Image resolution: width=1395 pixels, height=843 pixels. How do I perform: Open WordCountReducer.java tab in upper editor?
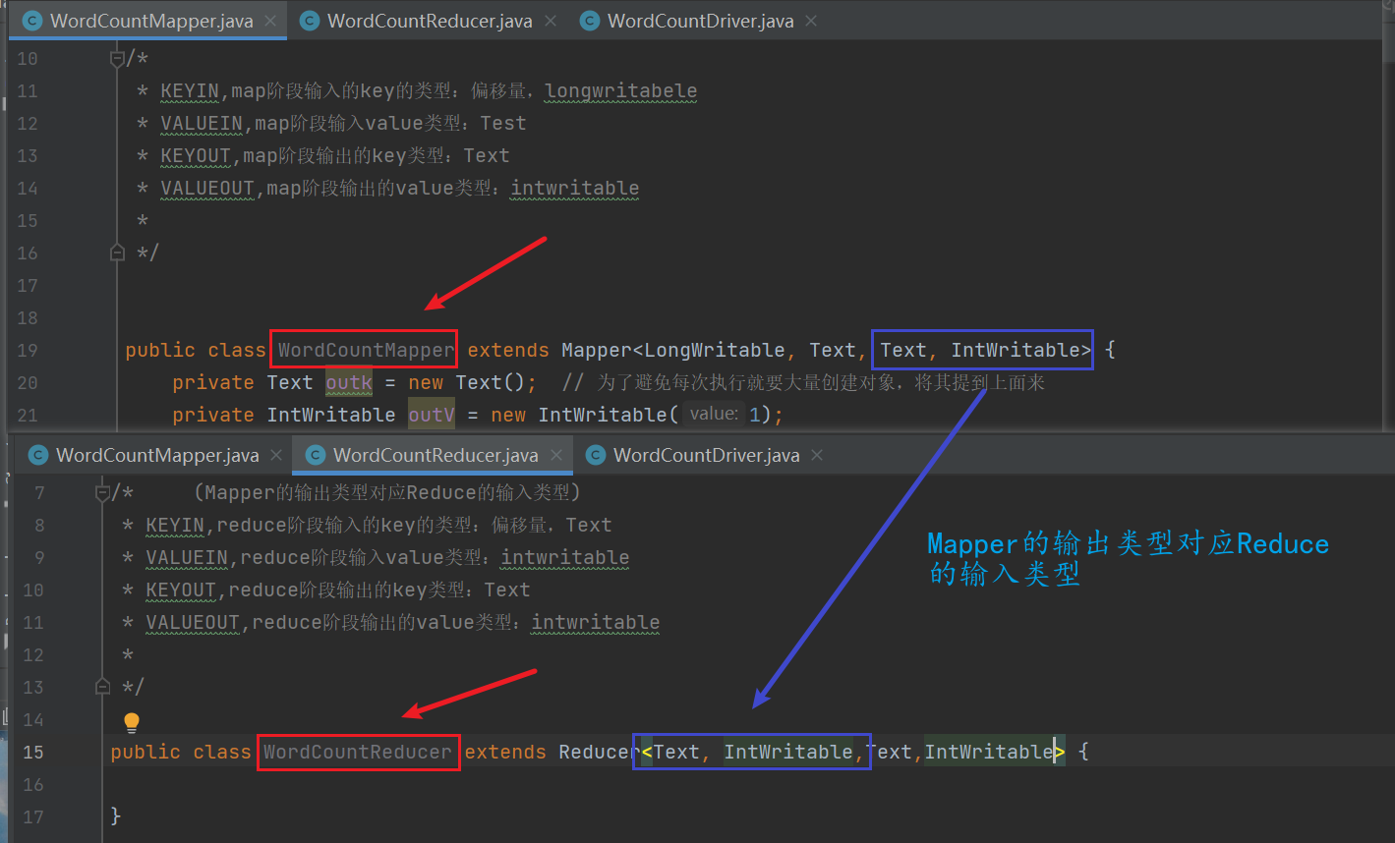(428, 21)
